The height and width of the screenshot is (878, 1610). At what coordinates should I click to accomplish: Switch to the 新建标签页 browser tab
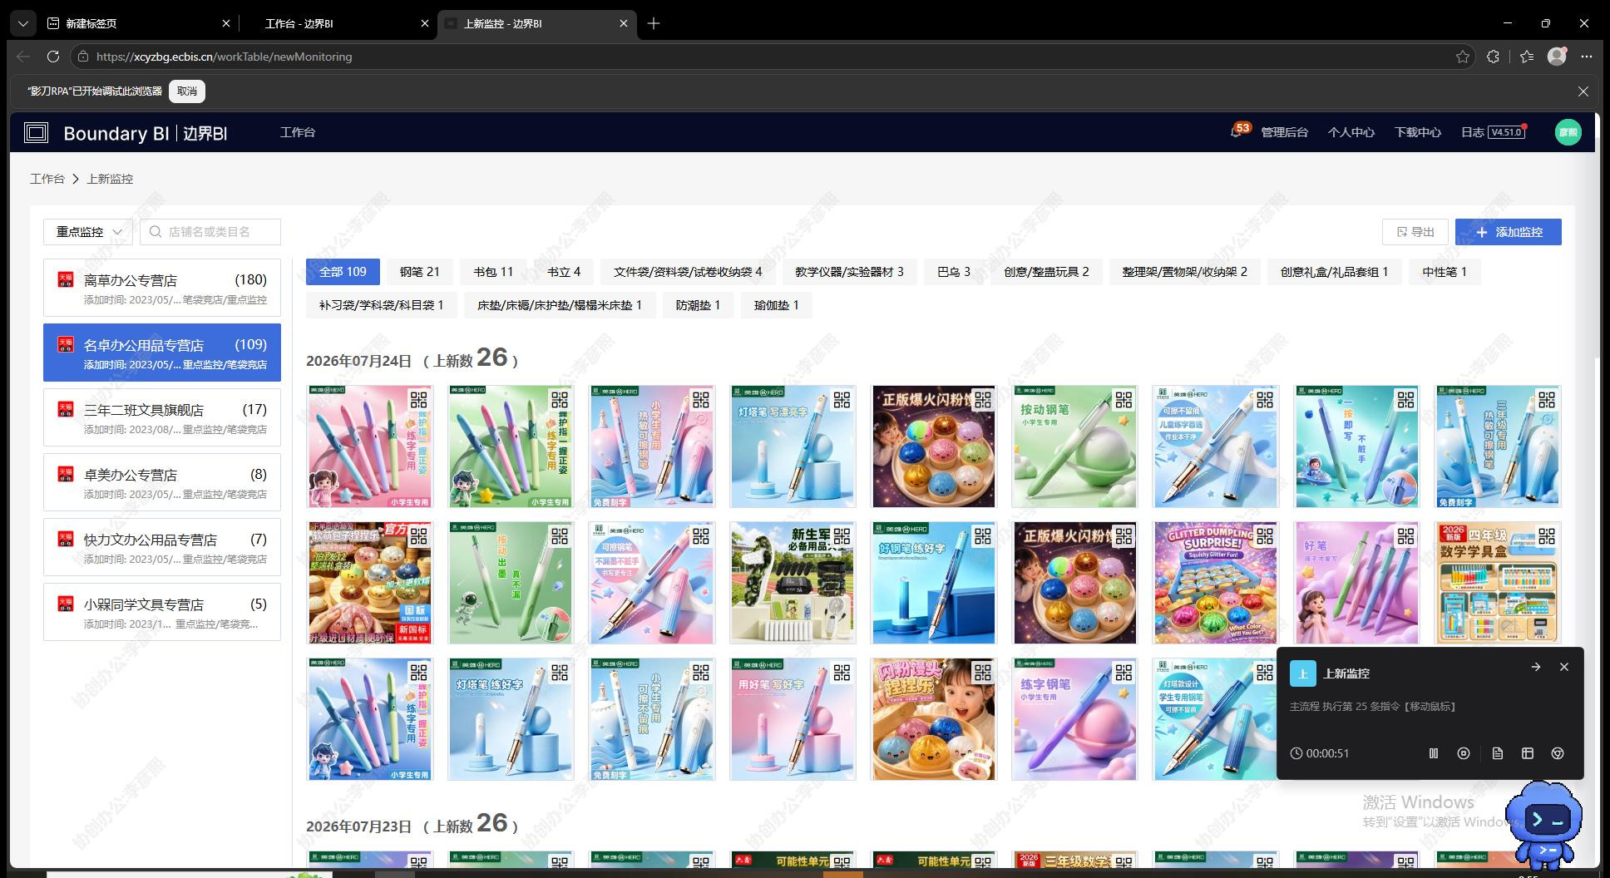[x=139, y=24]
